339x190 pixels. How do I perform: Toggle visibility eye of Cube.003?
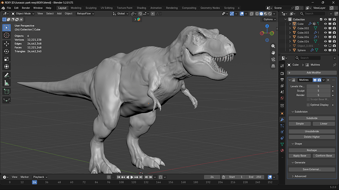click(325, 32)
